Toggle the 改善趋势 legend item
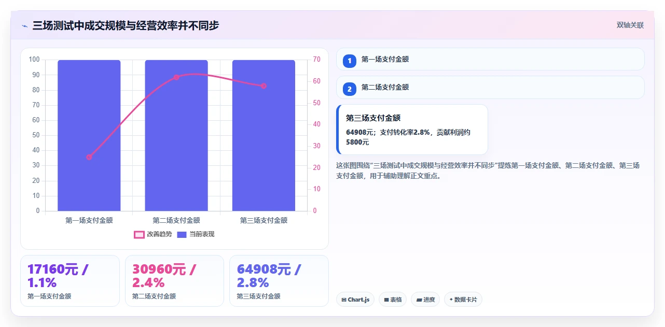 [153, 234]
